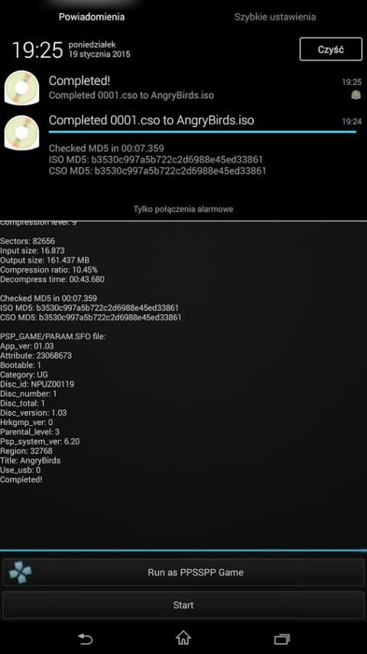
Task: Open the recent apps overview
Action: 281,639
